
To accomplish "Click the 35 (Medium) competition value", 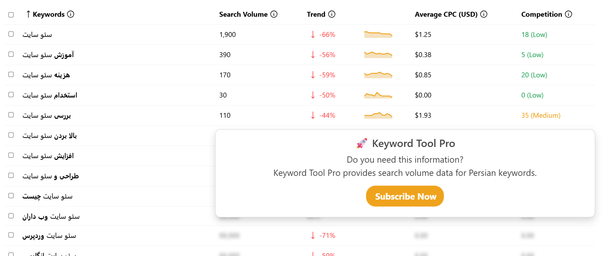I will 540,115.
